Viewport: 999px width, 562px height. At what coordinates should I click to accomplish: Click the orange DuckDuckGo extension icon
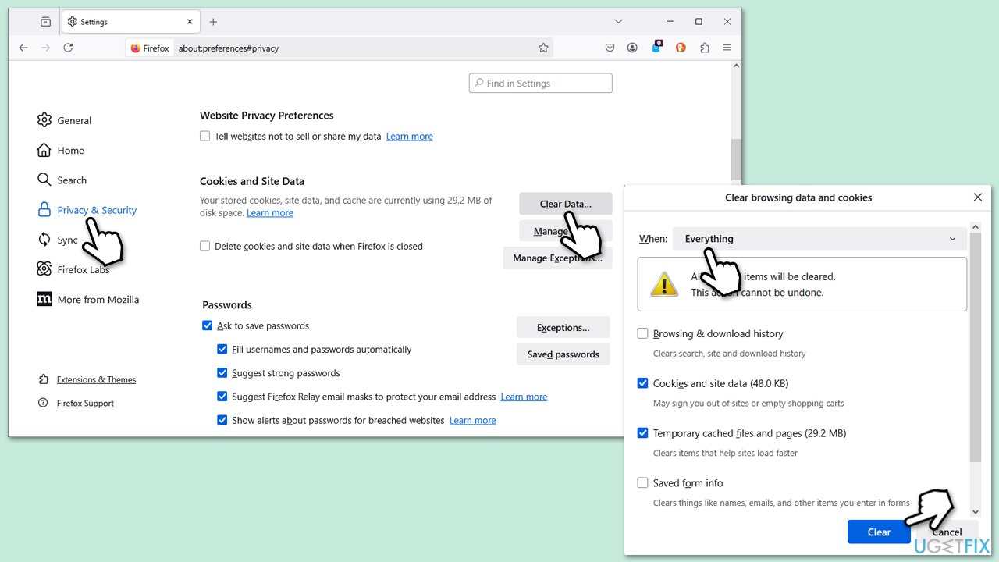click(x=681, y=48)
